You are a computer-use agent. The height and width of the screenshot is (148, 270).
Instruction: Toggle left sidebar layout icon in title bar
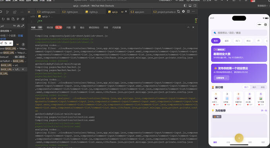pyautogui.click(x=185, y=5)
